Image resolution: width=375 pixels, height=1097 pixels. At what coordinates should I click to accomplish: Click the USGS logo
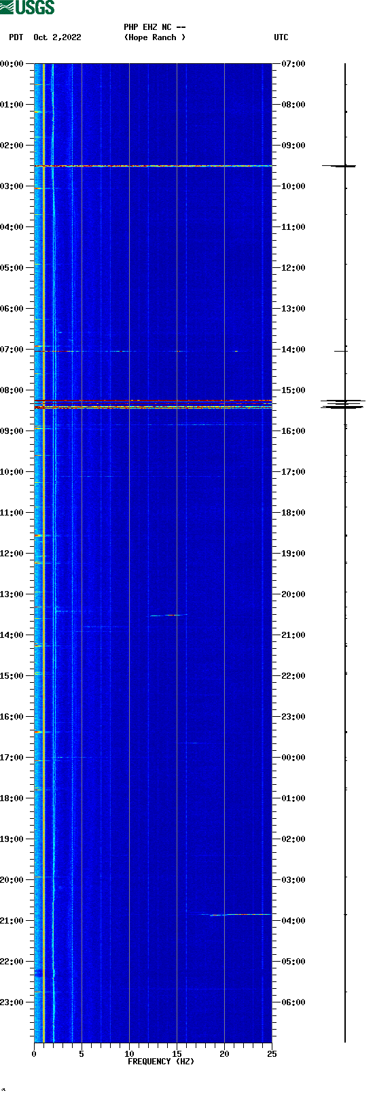point(27,7)
